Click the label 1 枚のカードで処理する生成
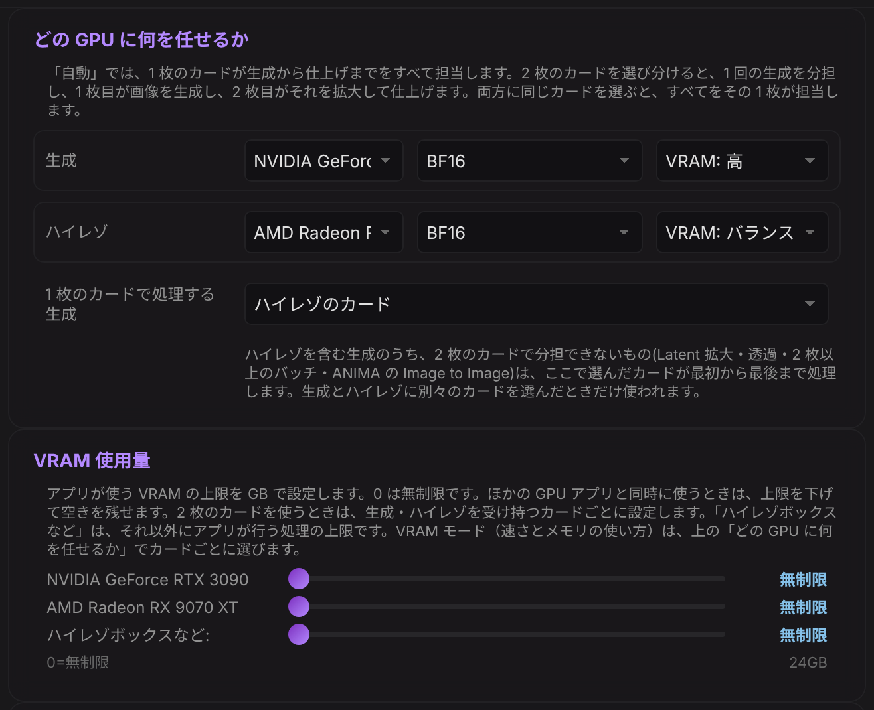Screen dimensions: 874x710 pos(130,304)
